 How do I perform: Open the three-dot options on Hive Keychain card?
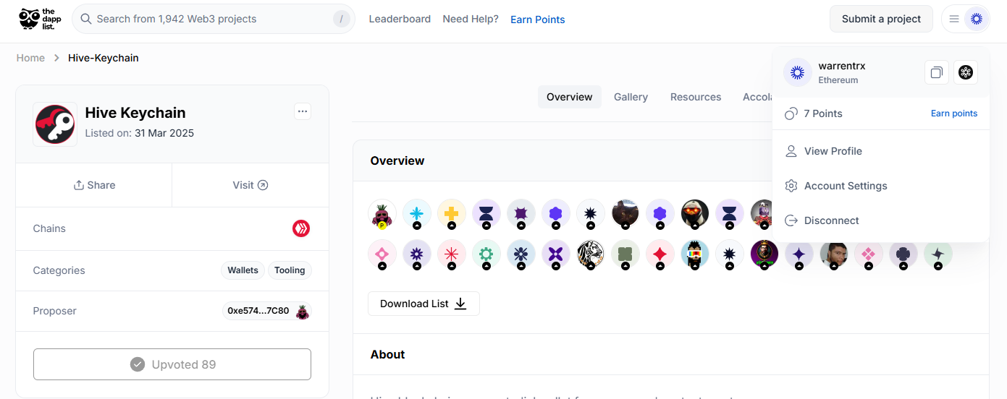click(303, 111)
